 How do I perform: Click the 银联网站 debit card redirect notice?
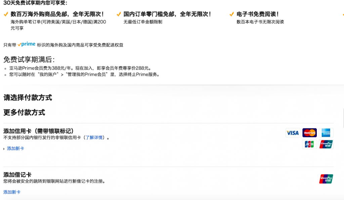(x=54, y=181)
